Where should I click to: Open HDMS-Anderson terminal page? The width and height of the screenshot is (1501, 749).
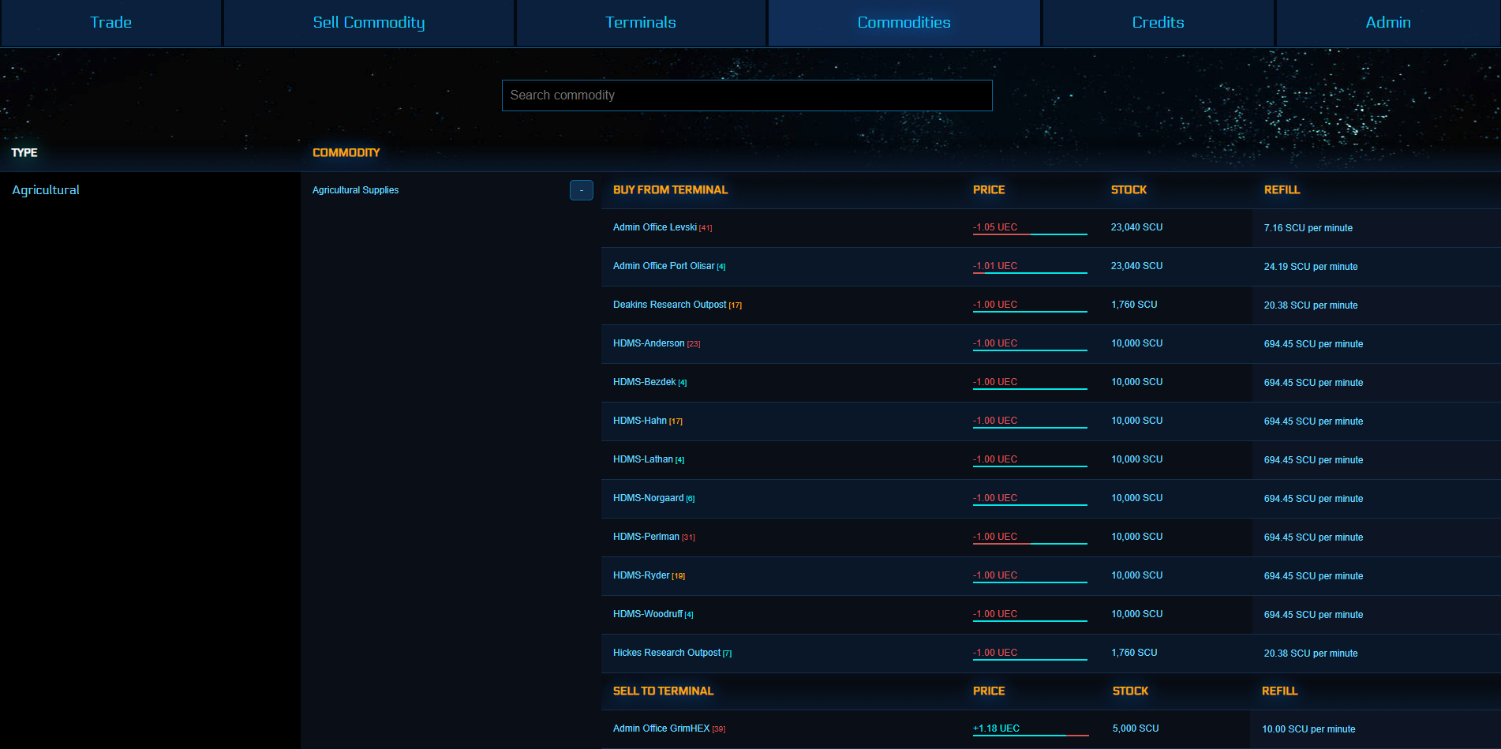click(649, 343)
